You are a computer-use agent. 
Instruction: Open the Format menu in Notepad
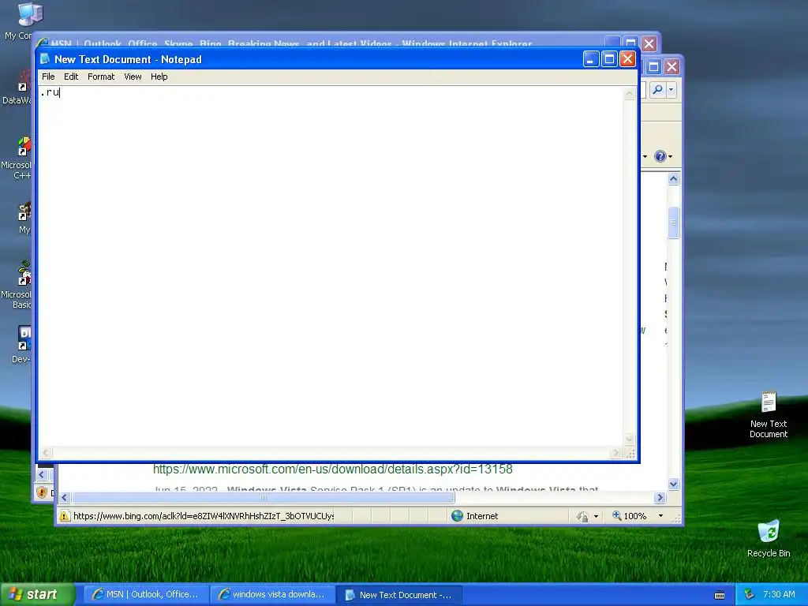(x=101, y=77)
